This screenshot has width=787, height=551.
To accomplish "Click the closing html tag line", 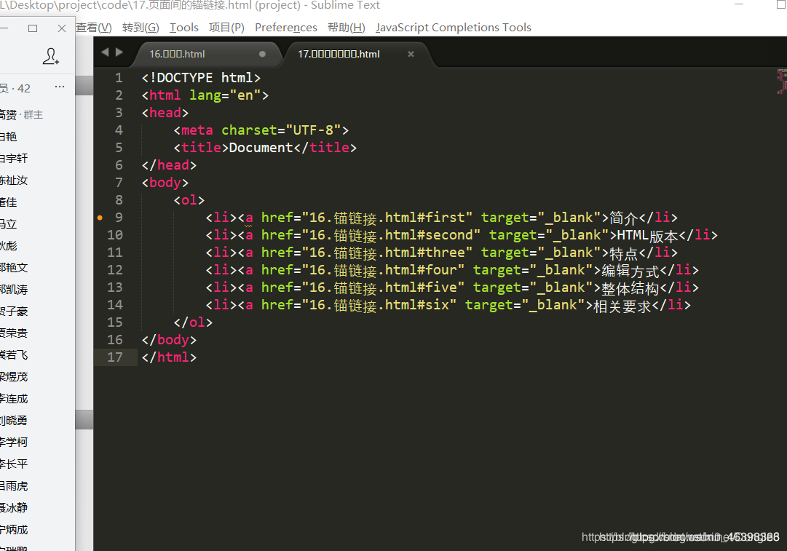I will [169, 357].
